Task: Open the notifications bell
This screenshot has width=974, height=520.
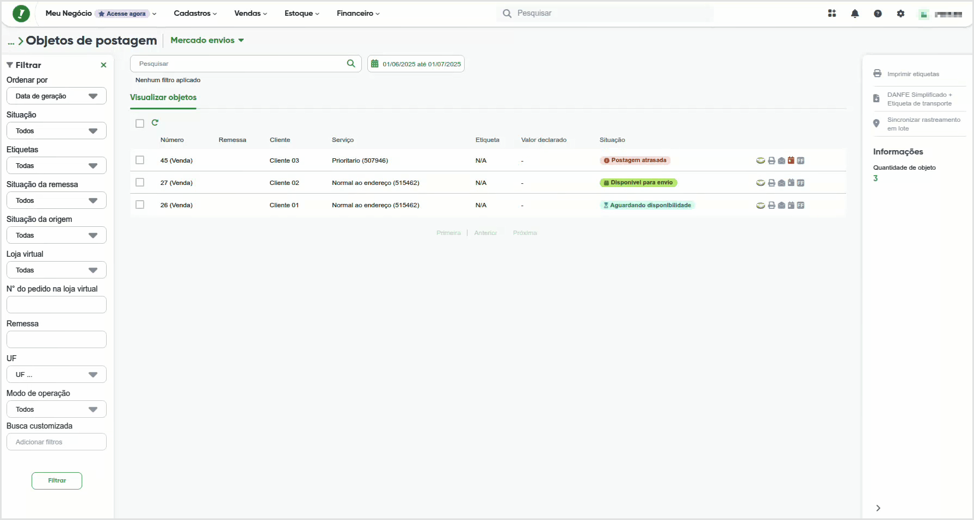Action: click(855, 14)
